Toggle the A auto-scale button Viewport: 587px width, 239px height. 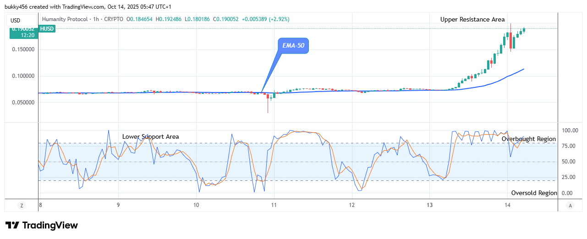tap(570, 206)
